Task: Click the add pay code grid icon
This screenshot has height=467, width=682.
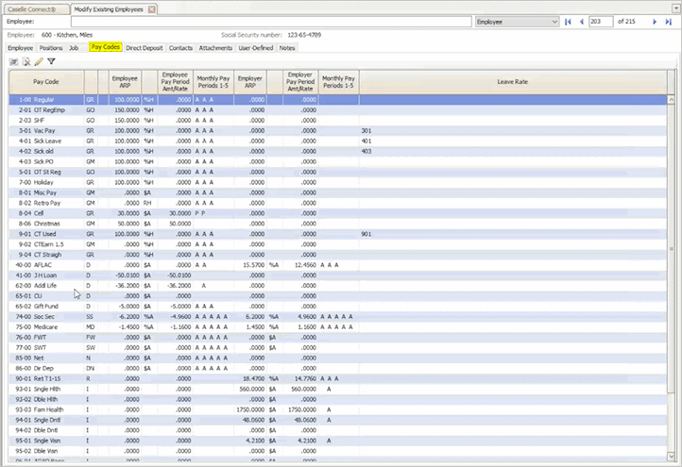Action: (x=14, y=61)
